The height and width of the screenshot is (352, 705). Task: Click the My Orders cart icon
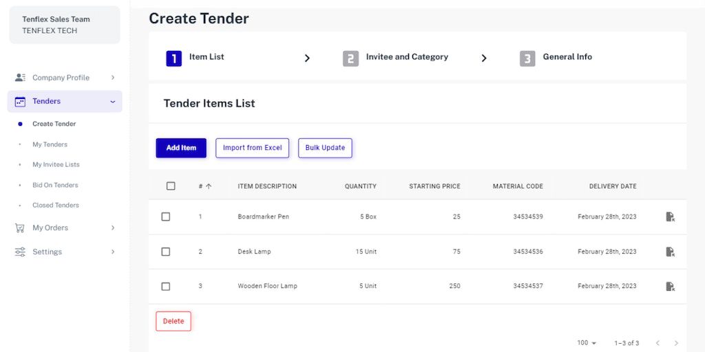tap(20, 228)
